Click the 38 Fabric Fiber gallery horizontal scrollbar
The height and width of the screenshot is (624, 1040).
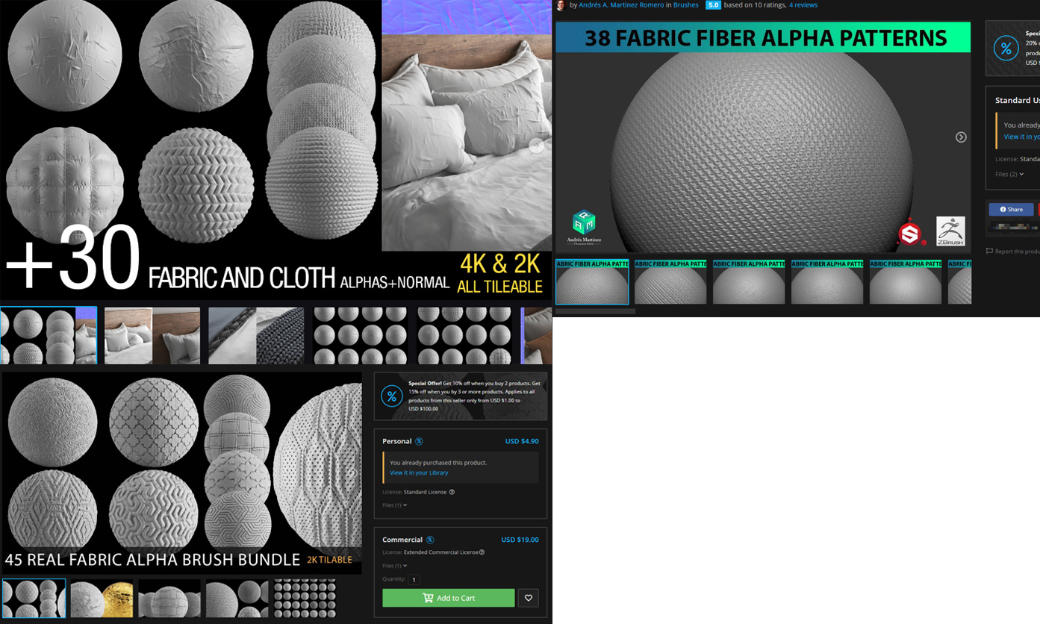[595, 311]
